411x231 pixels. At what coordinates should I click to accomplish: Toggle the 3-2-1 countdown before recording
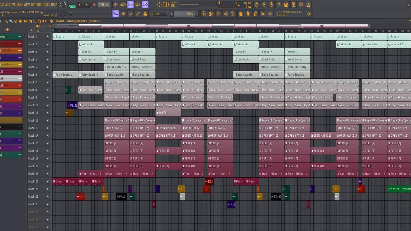point(130,4)
